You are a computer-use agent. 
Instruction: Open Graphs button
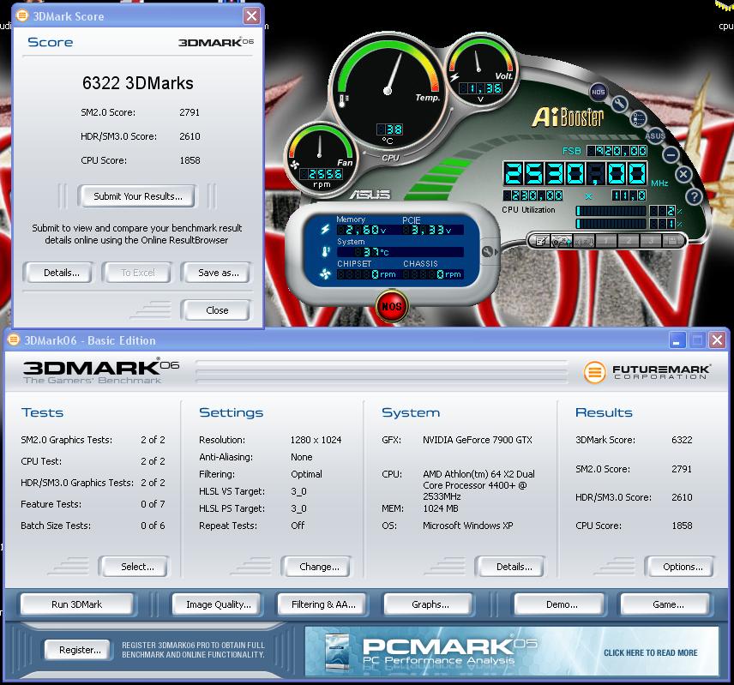[430, 604]
